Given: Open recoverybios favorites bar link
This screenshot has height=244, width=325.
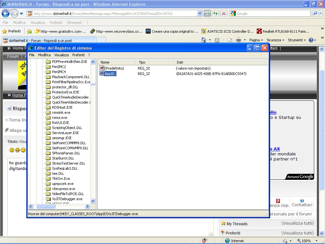Looking at the screenshot, I should pyautogui.click(x=116, y=31).
